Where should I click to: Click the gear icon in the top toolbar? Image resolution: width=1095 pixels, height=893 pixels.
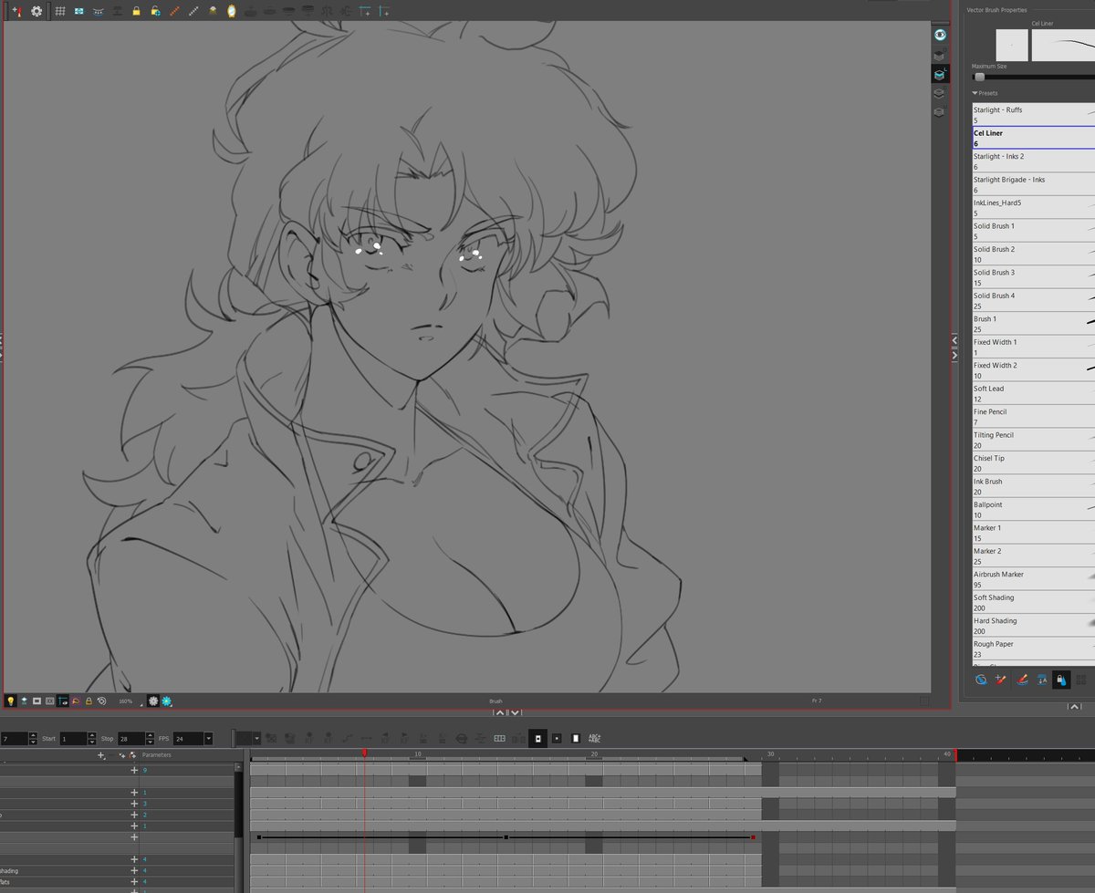(x=36, y=11)
